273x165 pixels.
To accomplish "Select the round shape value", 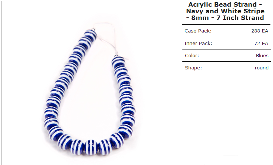I will (262, 68).
